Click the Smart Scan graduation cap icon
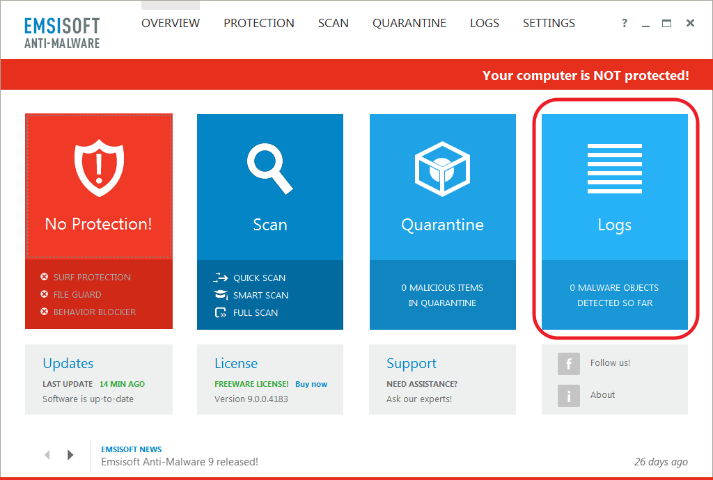The height and width of the screenshot is (480, 713). coord(221,295)
